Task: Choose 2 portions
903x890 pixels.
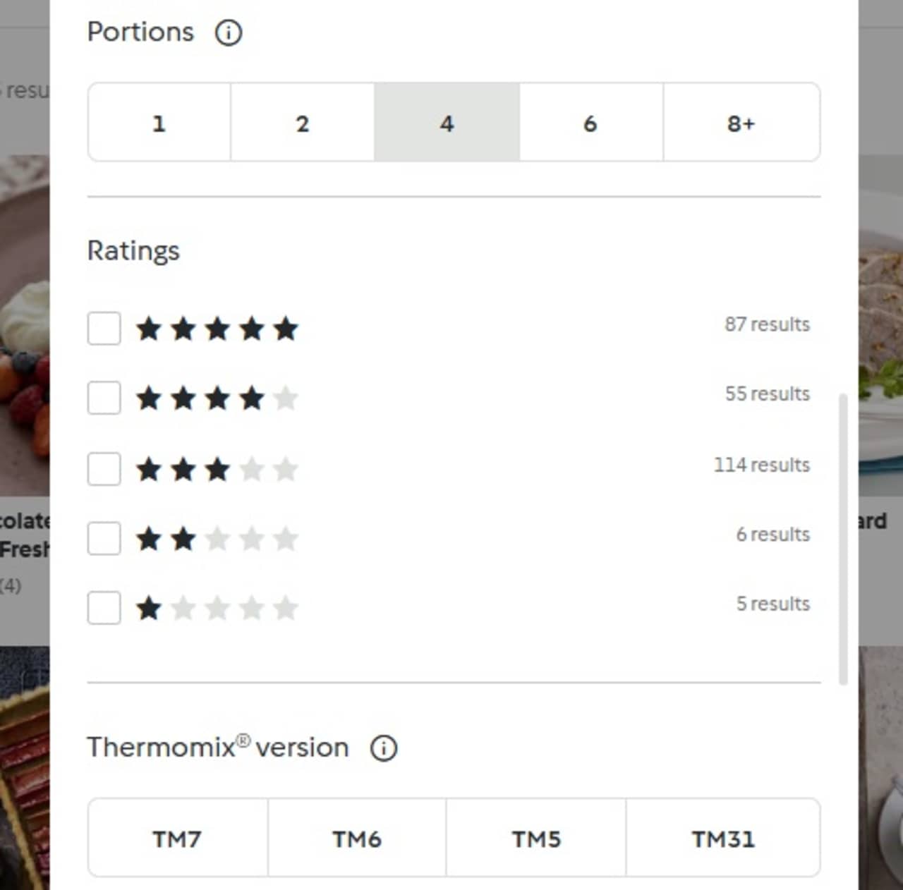Action: (x=303, y=123)
